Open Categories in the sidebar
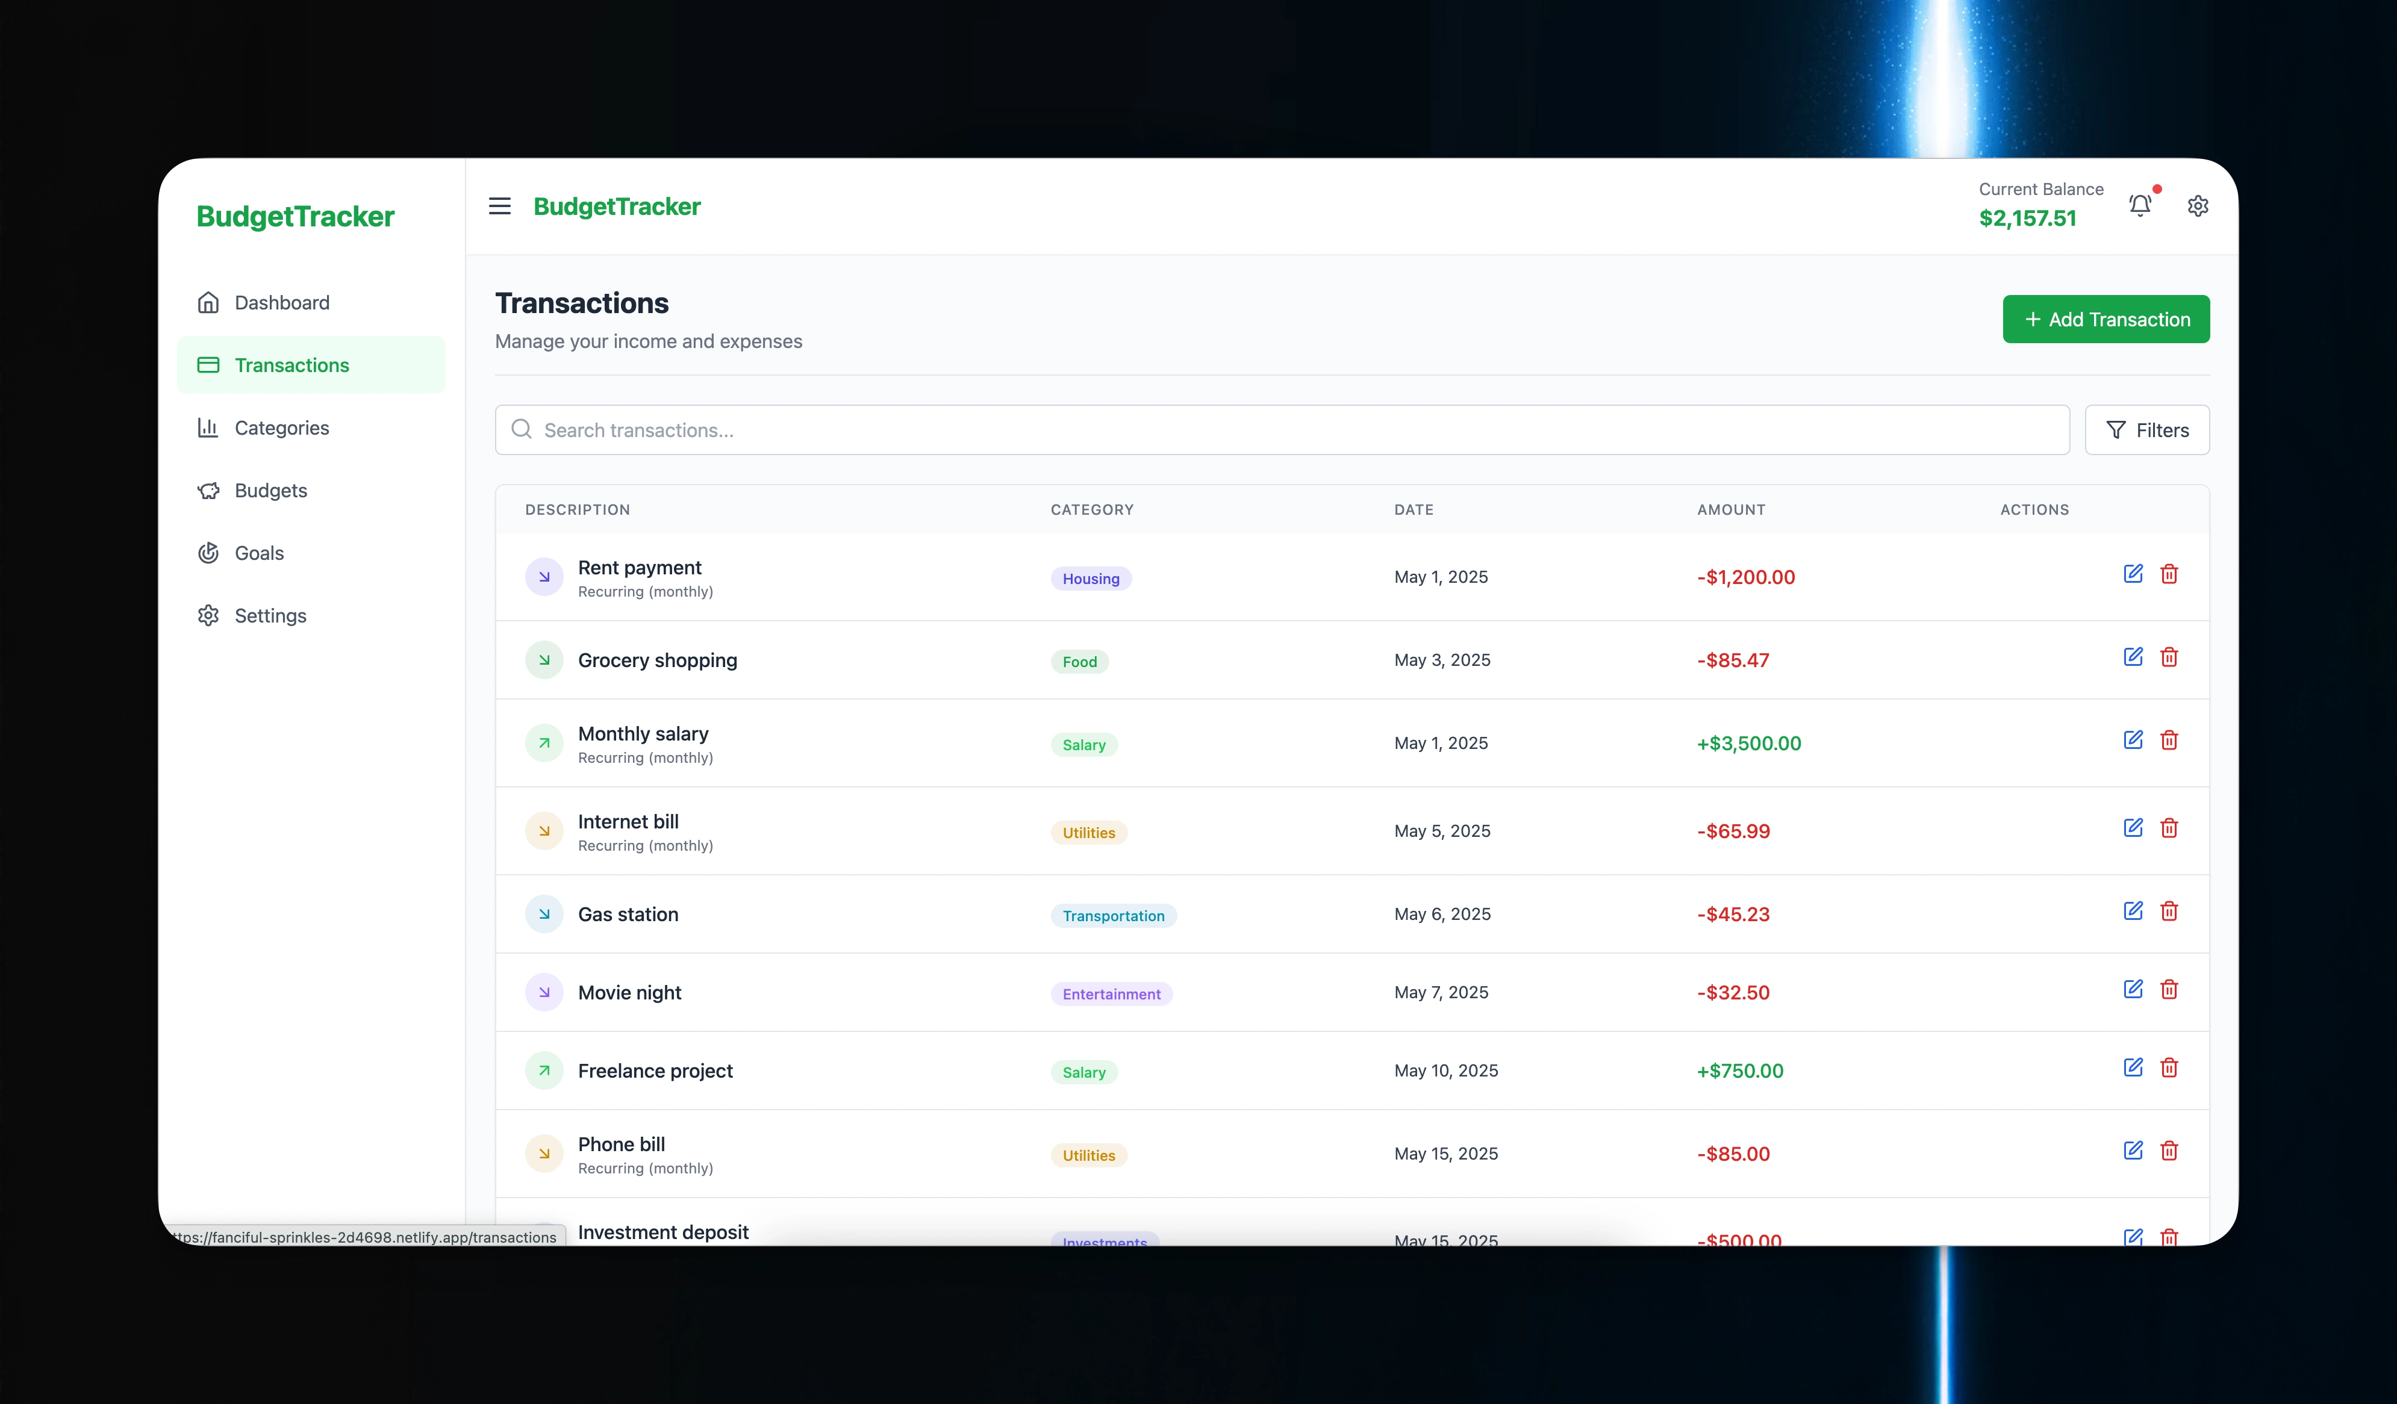The image size is (2397, 1404). pos(311,427)
